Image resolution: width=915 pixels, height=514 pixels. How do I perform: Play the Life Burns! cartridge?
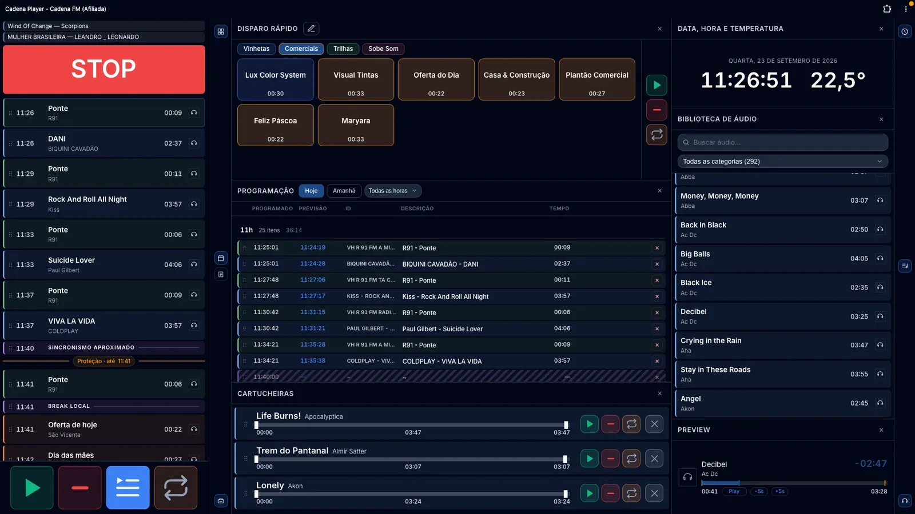coord(590,424)
